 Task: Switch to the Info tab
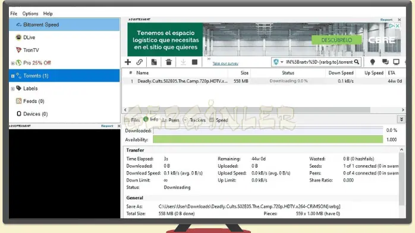click(x=151, y=119)
